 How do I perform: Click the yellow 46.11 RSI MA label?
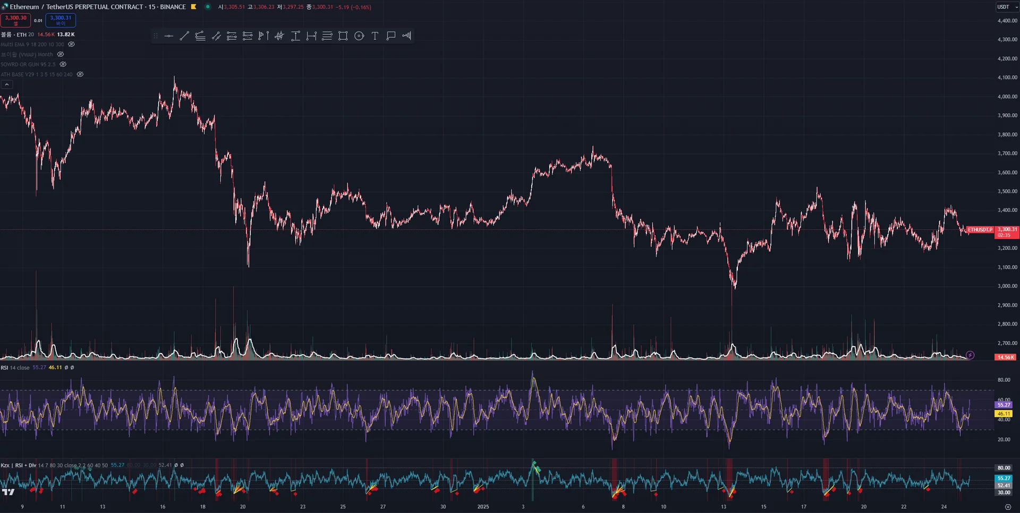coord(1004,414)
